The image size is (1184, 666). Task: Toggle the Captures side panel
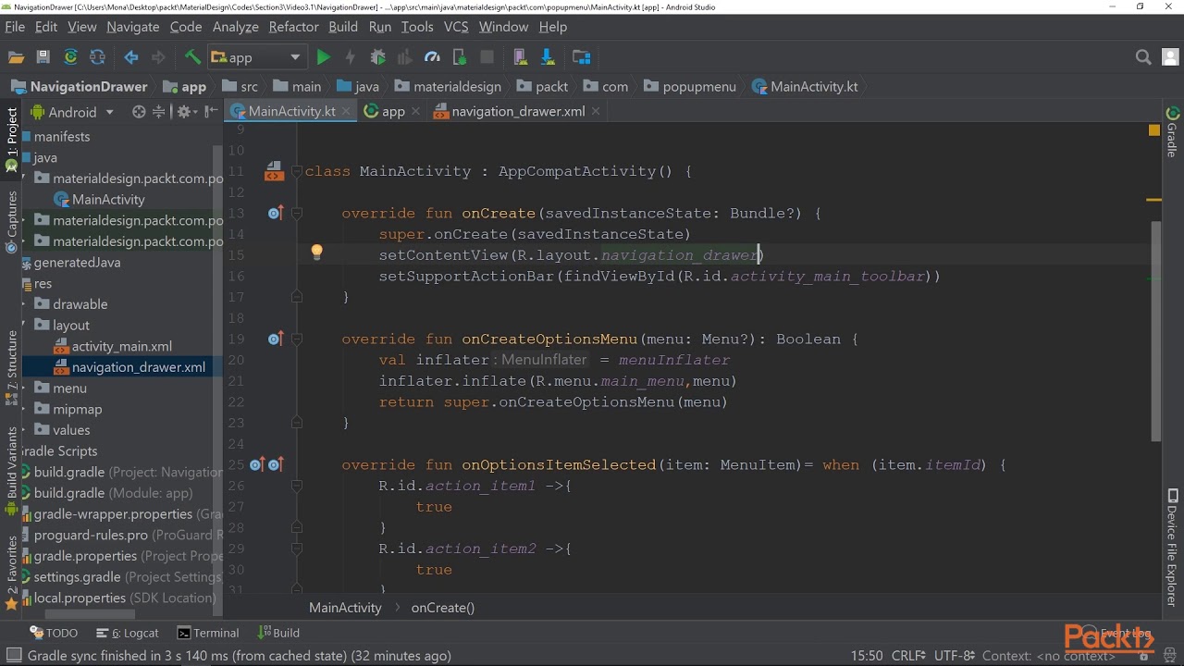[x=12, y=222]
